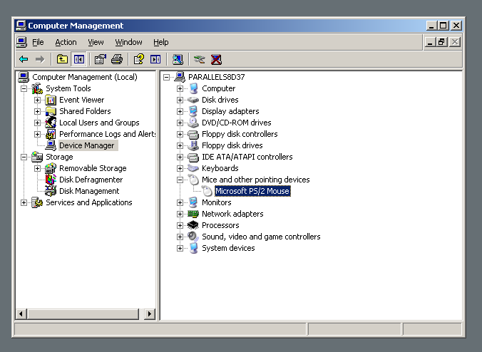
Task: Click the Event Viewer icon
Action: point(51,100)
